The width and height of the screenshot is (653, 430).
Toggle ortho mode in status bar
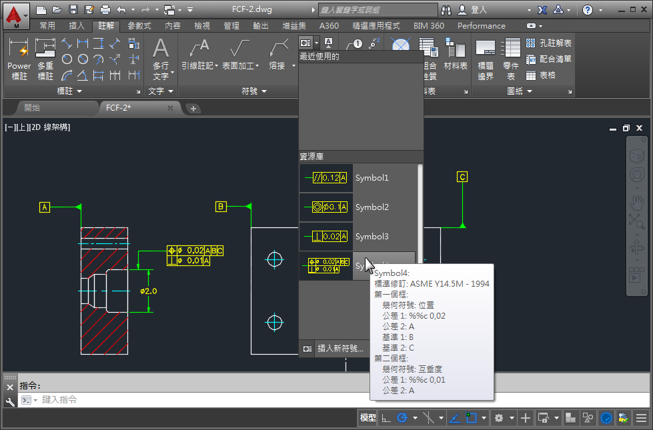pyautogui.click(x=386, y=417)
